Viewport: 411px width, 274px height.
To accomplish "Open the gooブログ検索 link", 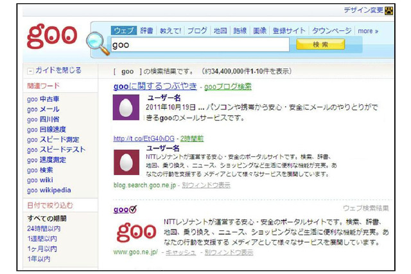I will (x=228, y=86).
